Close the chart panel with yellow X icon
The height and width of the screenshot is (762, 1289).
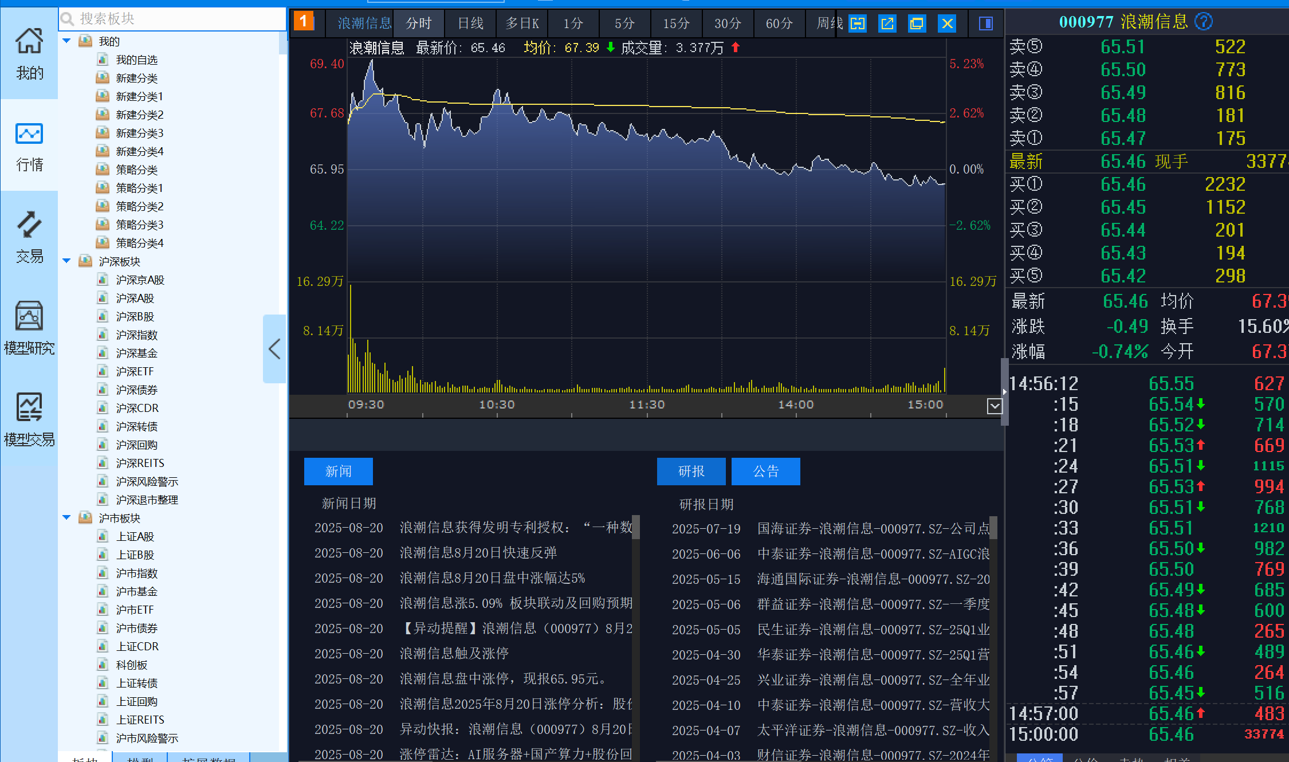(947, 23)
